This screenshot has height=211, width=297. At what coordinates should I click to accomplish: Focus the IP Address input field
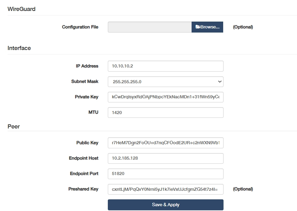pyautogui.click(x=165, y=66)
